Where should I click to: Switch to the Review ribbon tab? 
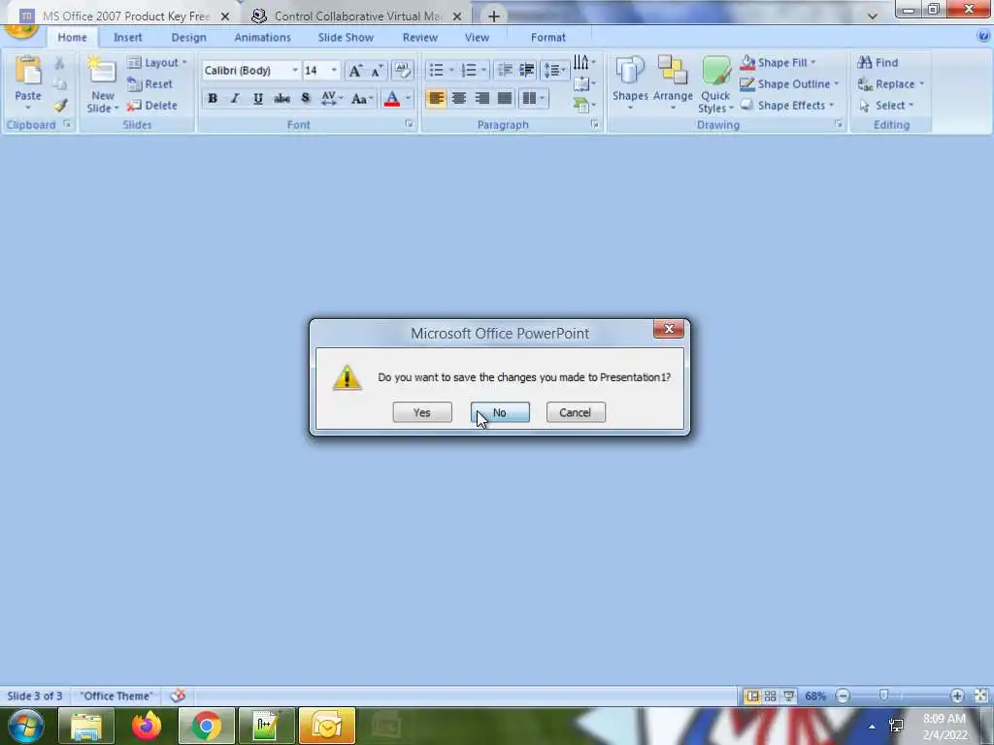point(419,38)
